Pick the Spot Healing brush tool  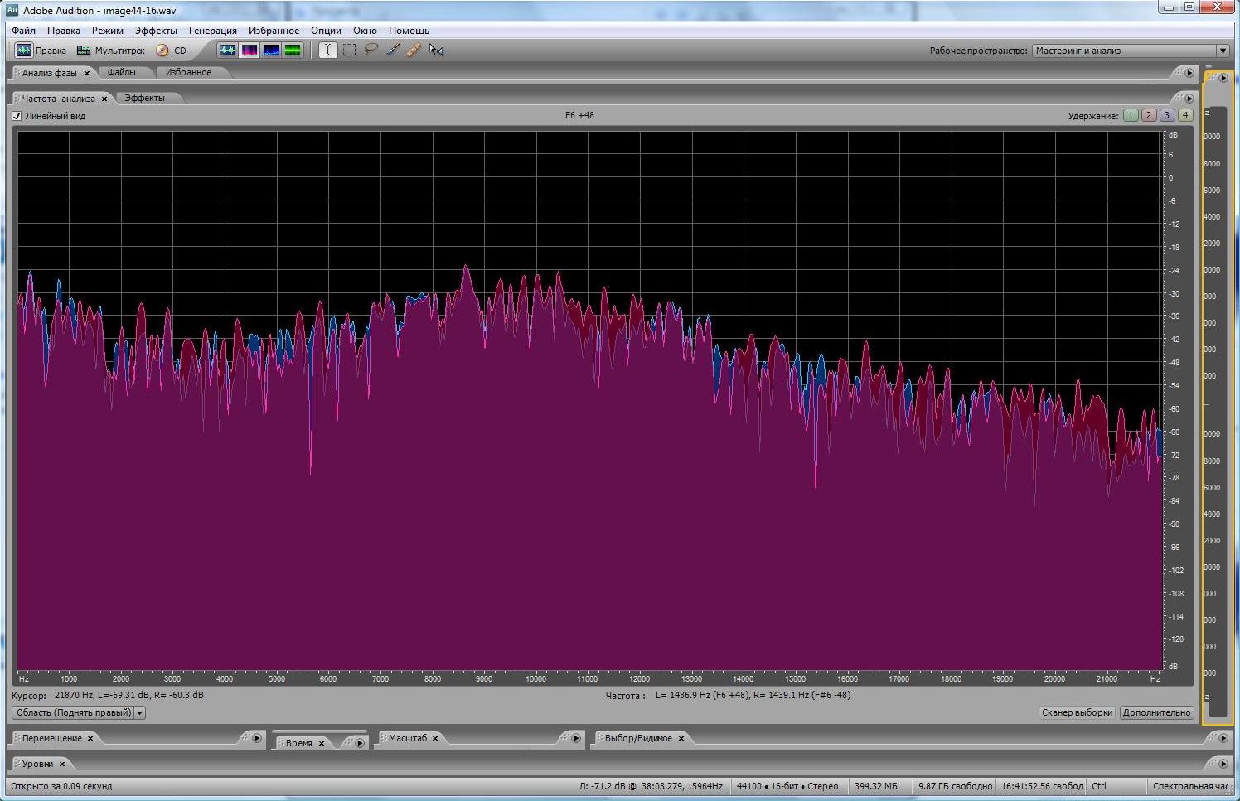pos(414,51)
